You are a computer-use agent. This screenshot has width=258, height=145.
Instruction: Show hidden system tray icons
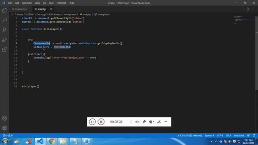(212, 141)
